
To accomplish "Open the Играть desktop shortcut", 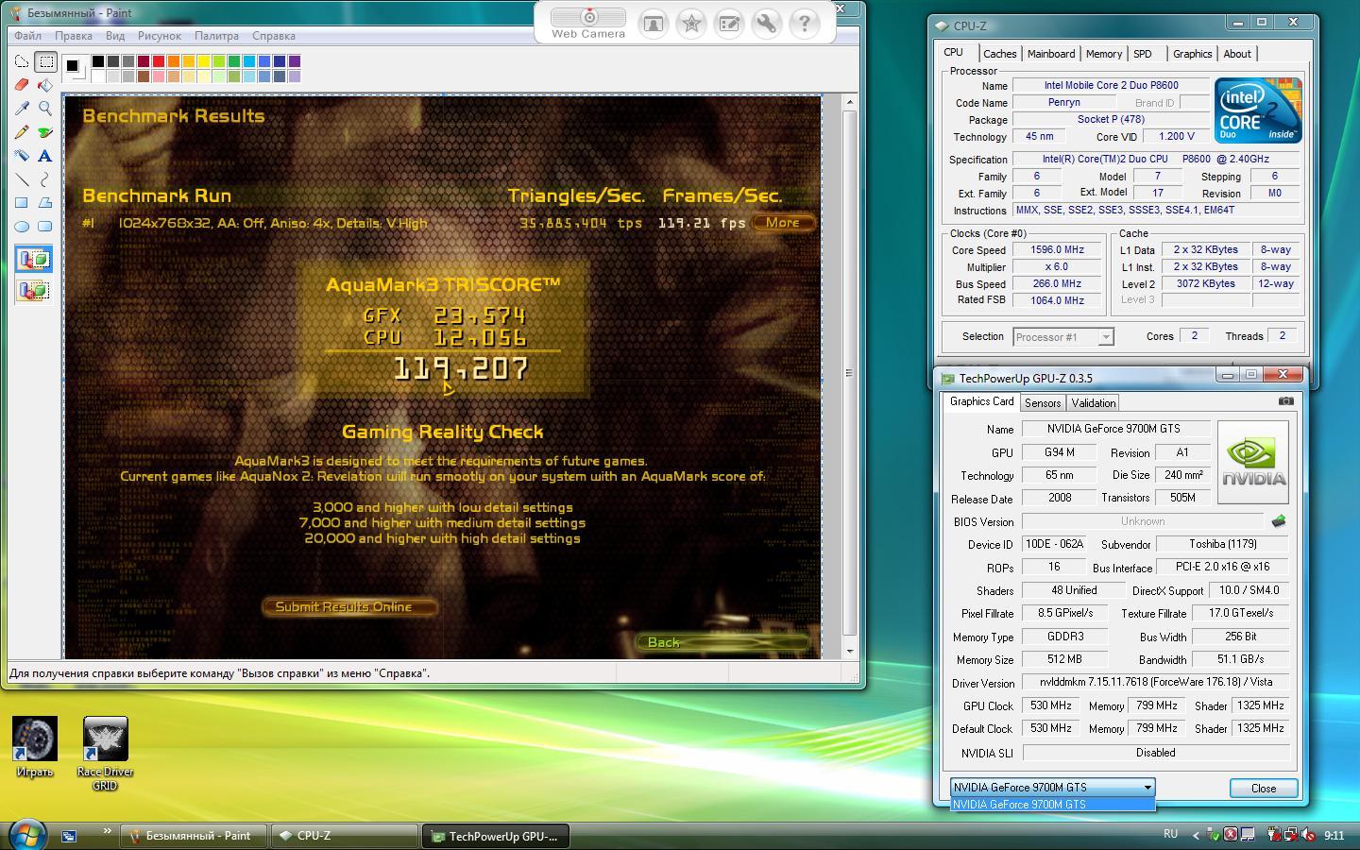I will point(35,747).
